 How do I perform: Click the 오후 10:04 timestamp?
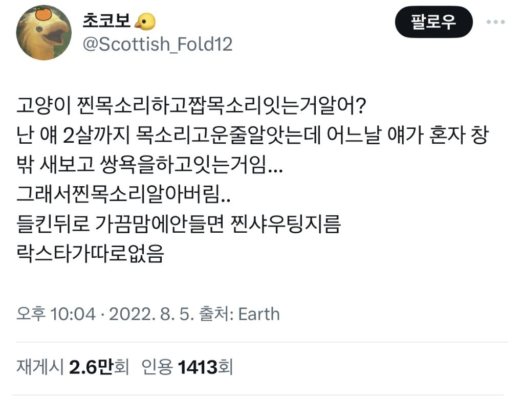pyautogui.click(x=56, y=314)
